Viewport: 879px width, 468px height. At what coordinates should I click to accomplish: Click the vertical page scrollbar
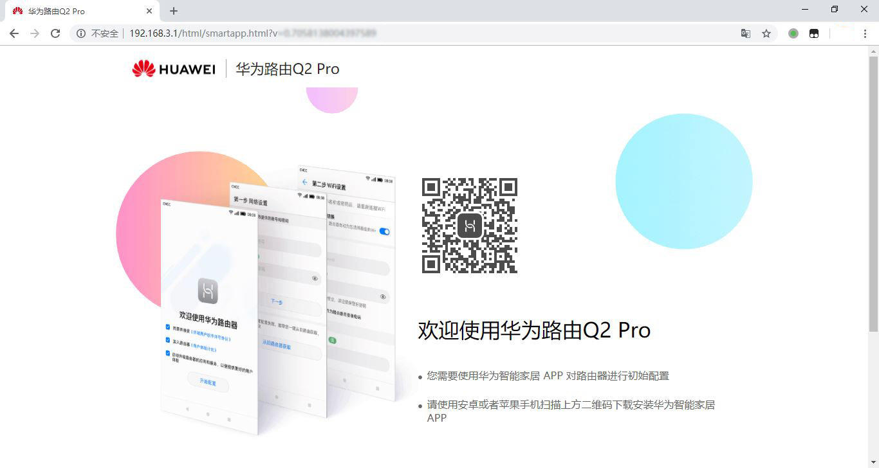[x=873, y=194]
